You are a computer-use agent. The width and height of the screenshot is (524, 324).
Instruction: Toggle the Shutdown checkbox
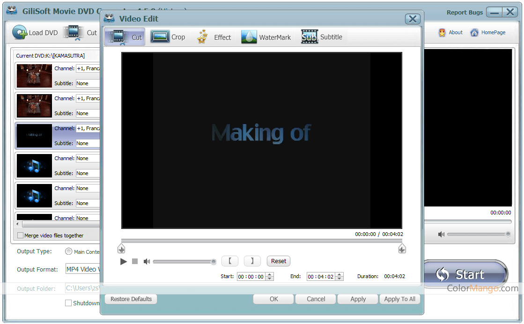(68, 303)
